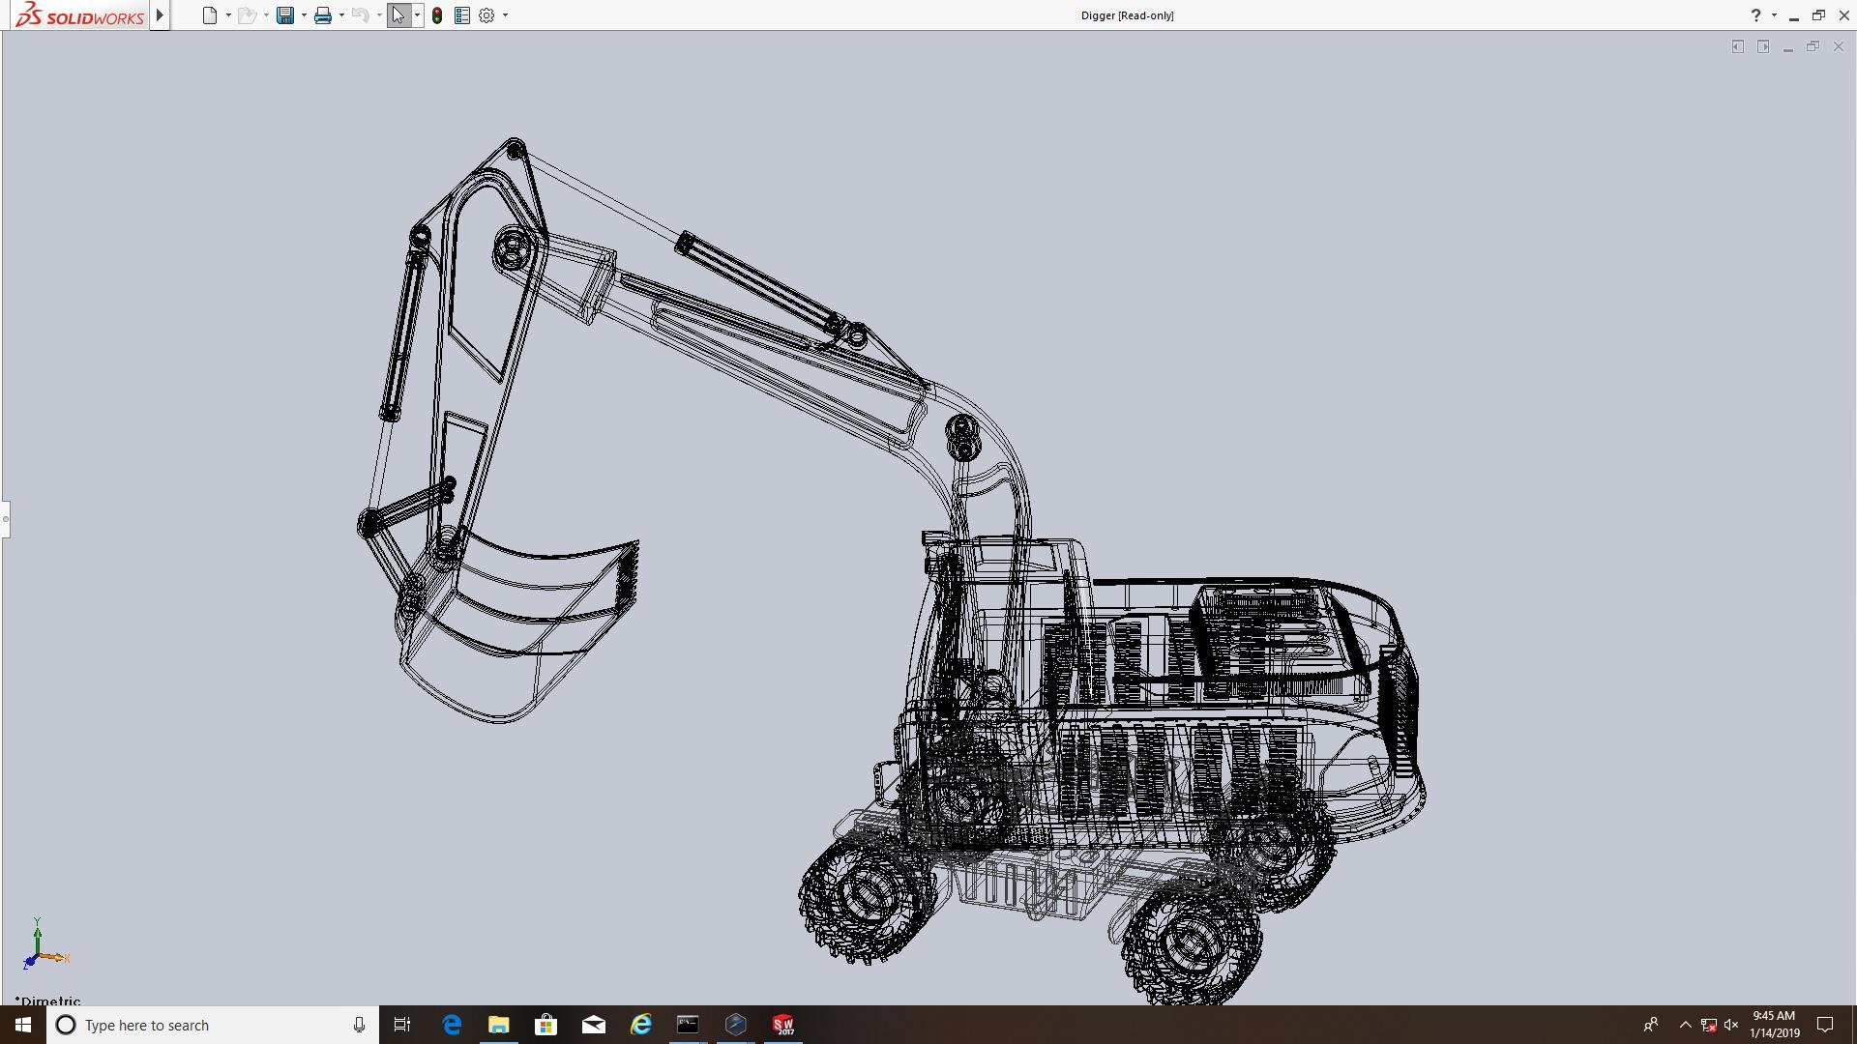
Task: Expand right panel with document arrow icon
Action: coord(1763,46)
